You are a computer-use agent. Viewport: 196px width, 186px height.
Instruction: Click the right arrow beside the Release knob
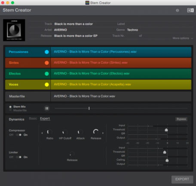pos(103,133)
